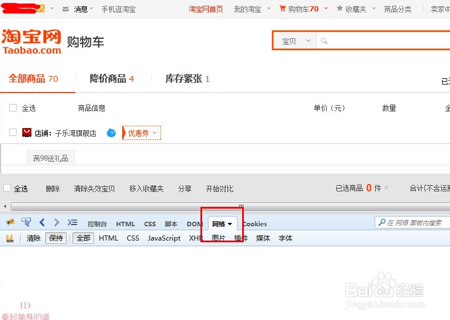Open the 网络 tab dropdown arrow

230,224
